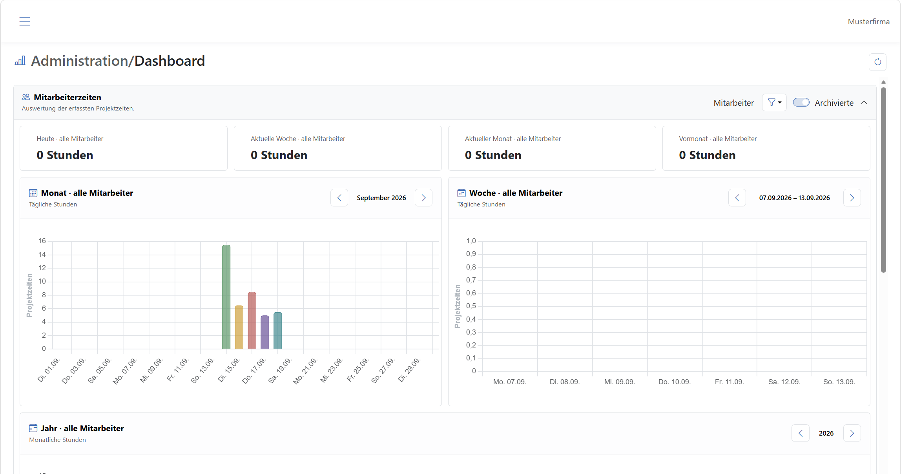Click the Administration breadcrumb link
Viewport: 901px width, 474px height.
[x=80, y=61]
